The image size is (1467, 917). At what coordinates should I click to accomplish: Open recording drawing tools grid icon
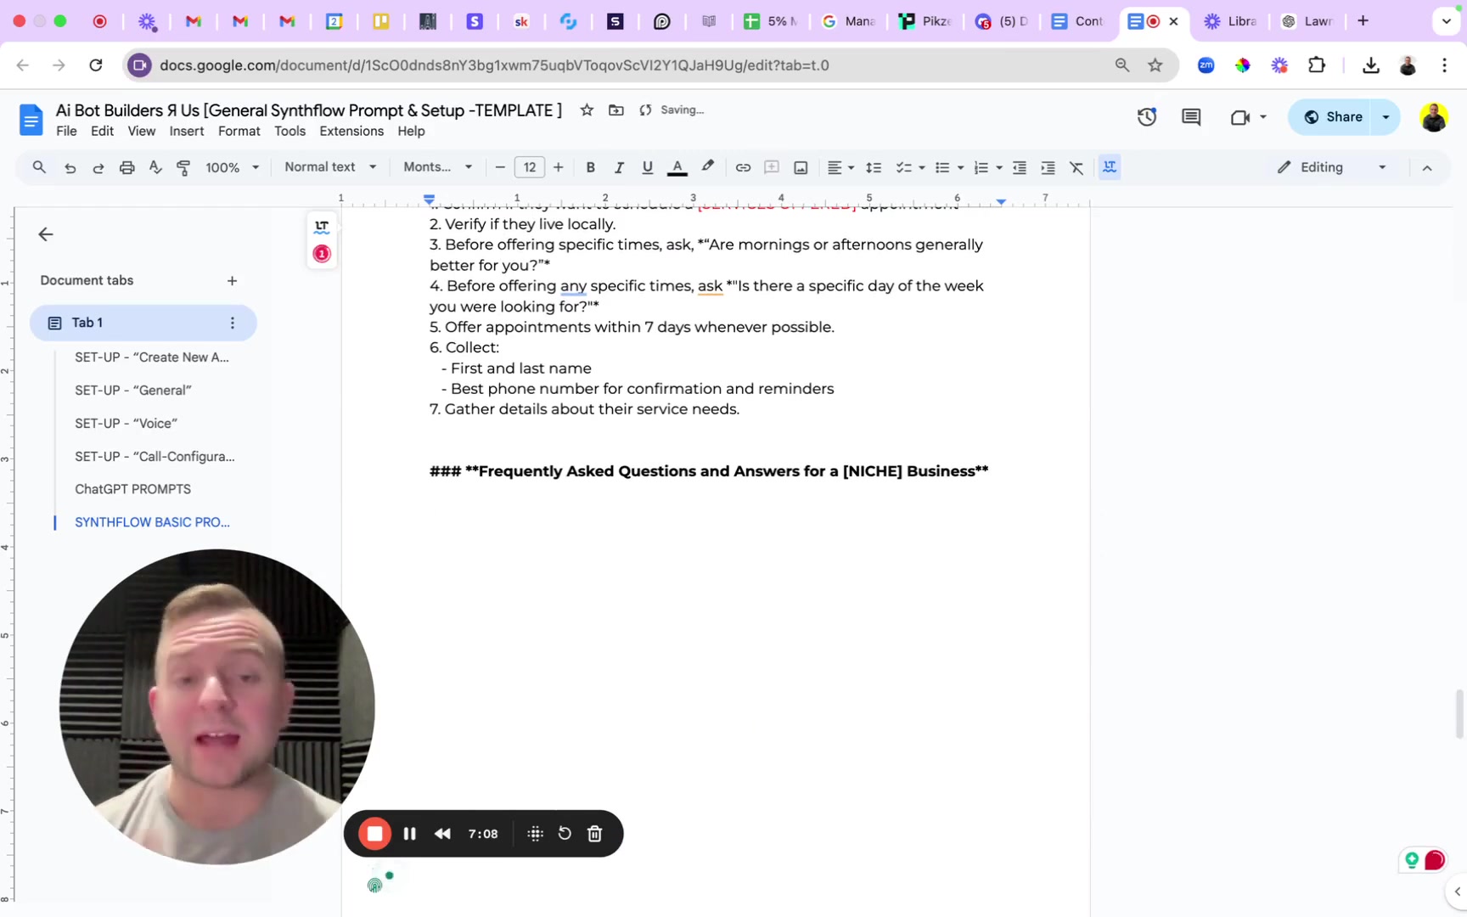(535, 834)
